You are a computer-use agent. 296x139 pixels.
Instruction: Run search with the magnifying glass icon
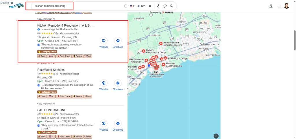pos(172,6)
